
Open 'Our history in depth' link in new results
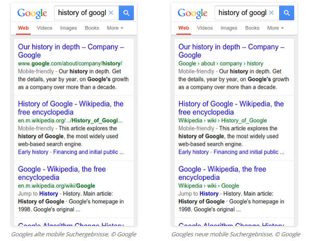[x=231, y=51]
